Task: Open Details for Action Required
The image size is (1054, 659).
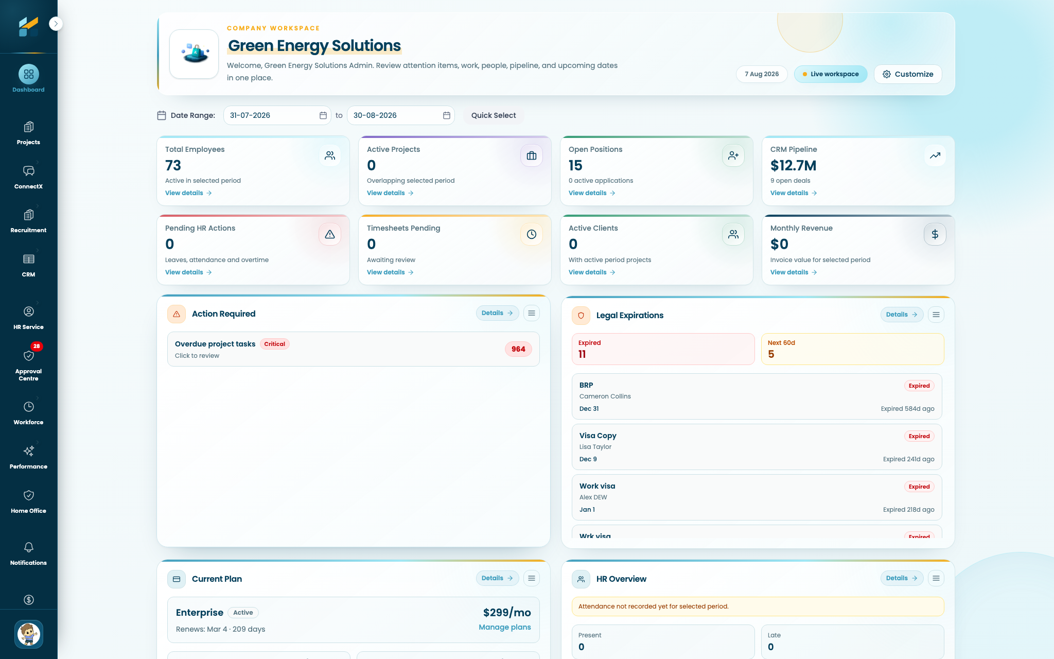Action: (497, 313)
